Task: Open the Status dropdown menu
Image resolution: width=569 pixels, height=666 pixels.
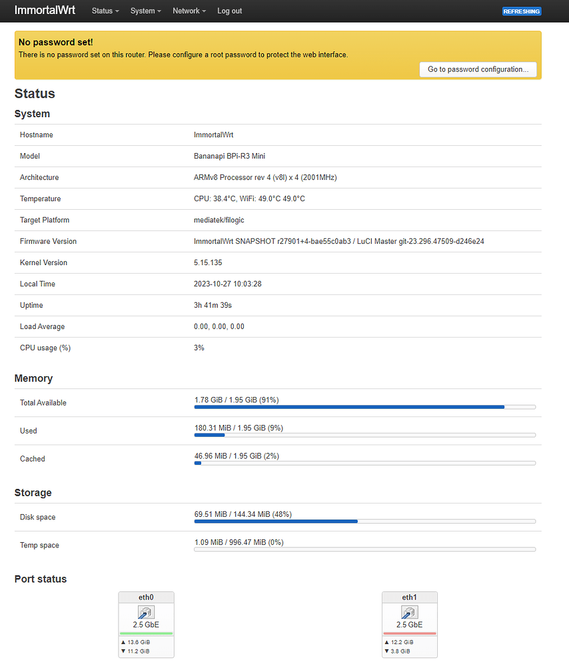Action: [x=105, y=11]
